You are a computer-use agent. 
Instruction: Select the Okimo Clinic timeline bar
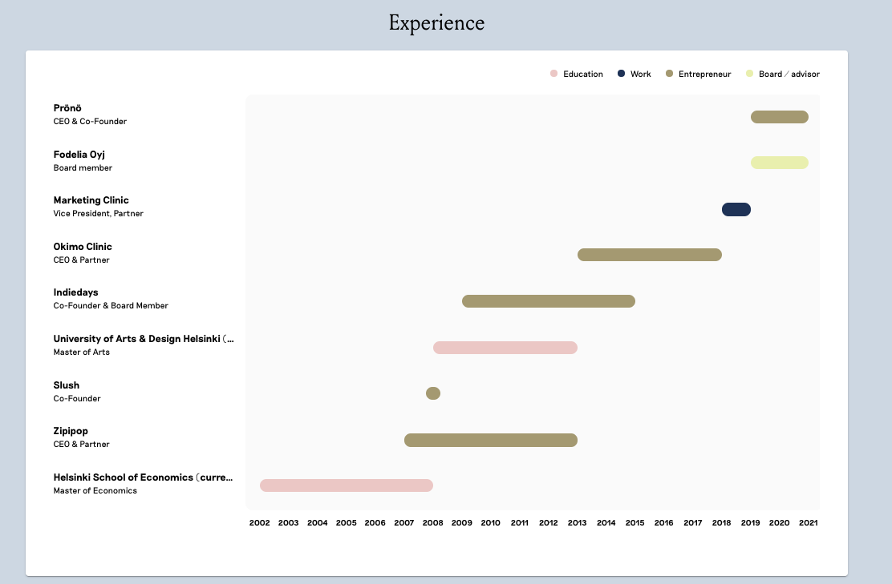click(649, 255)
